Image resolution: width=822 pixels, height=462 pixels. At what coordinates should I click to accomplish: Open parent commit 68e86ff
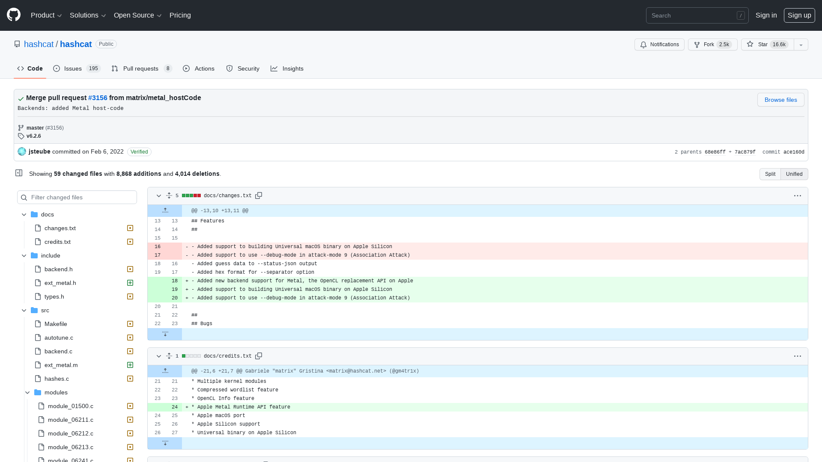[x=715, y=152]
